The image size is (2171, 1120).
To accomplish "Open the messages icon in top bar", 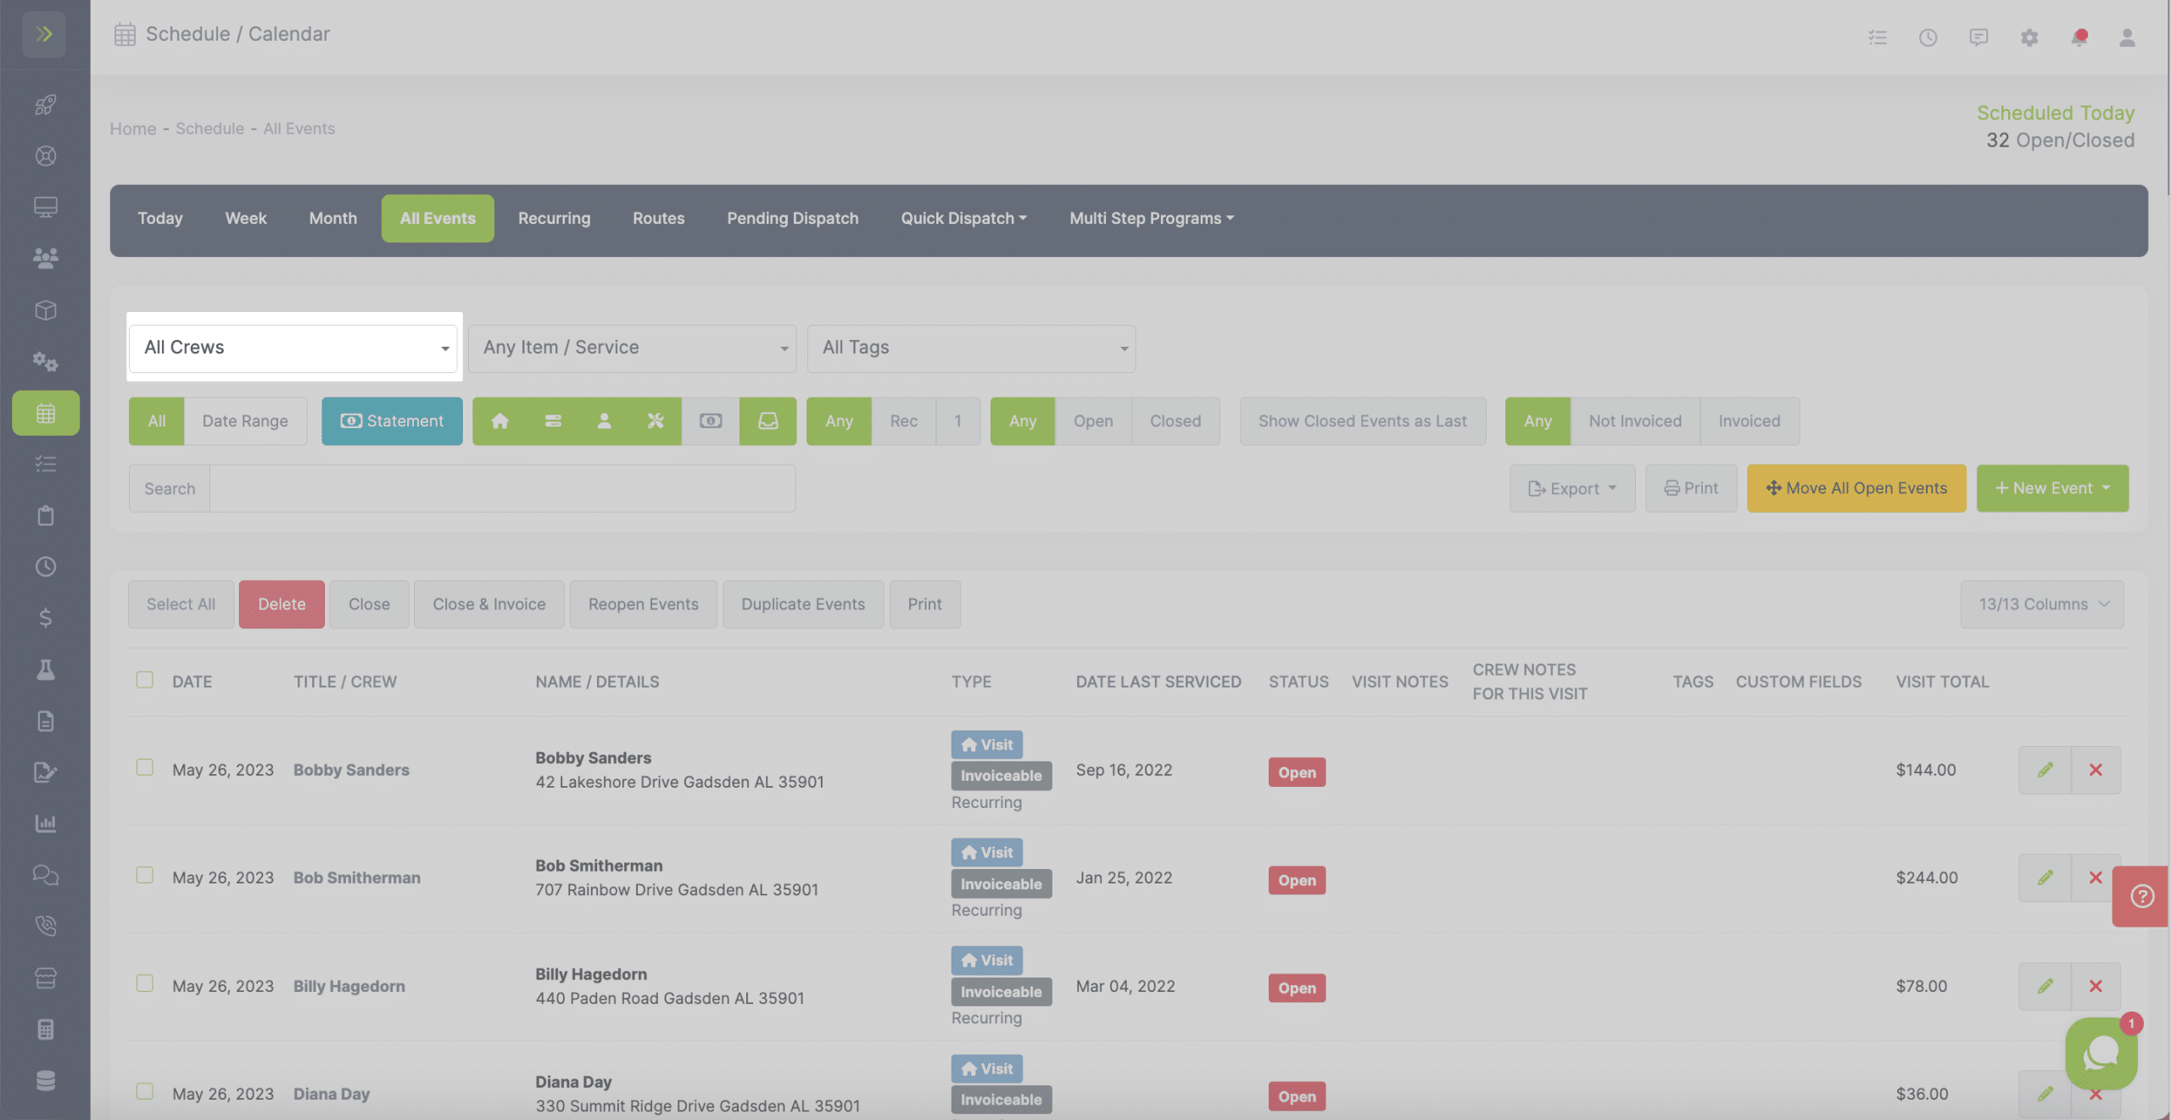I will pos(1978,37).
